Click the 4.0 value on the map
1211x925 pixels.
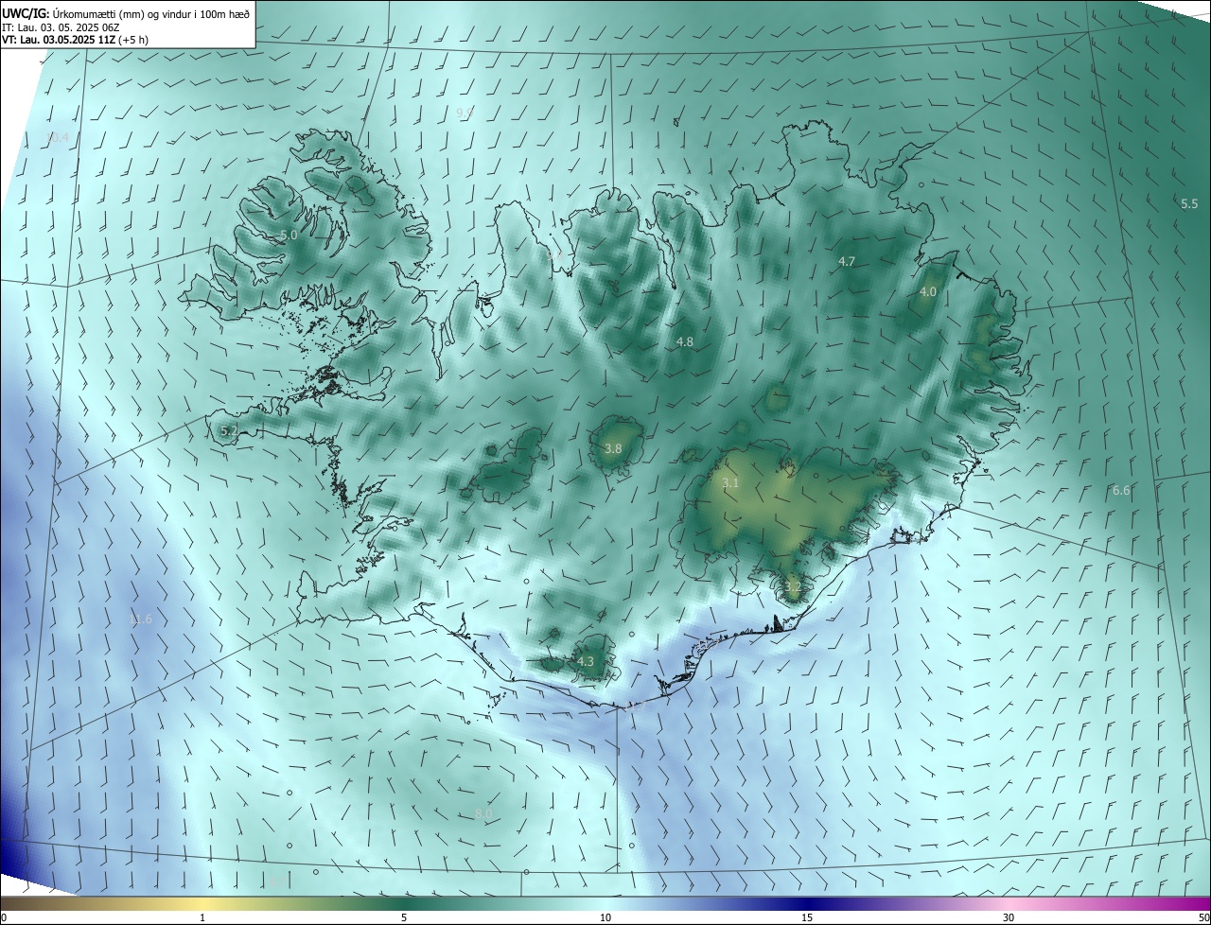point(928,292)
